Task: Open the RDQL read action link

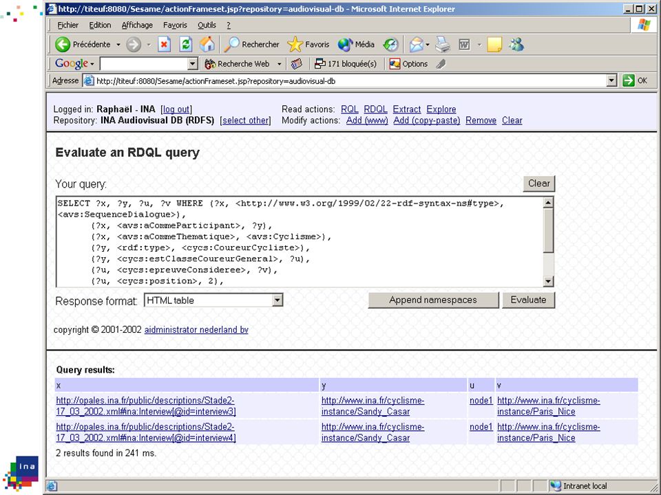Action: [x=375, y=109]
